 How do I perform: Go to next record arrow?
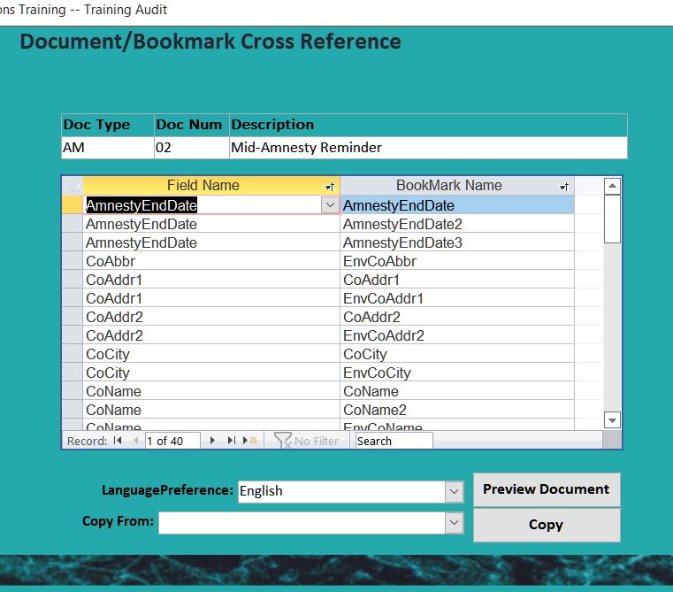tap(212, 441)
